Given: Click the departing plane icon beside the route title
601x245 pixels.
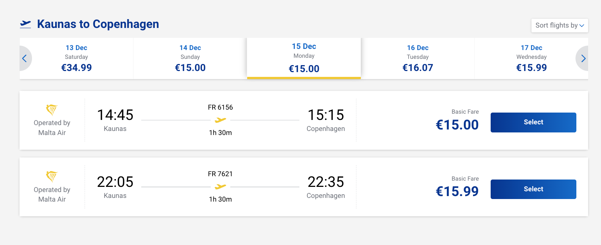Looking at the screenshot, I should pos(25,24).
